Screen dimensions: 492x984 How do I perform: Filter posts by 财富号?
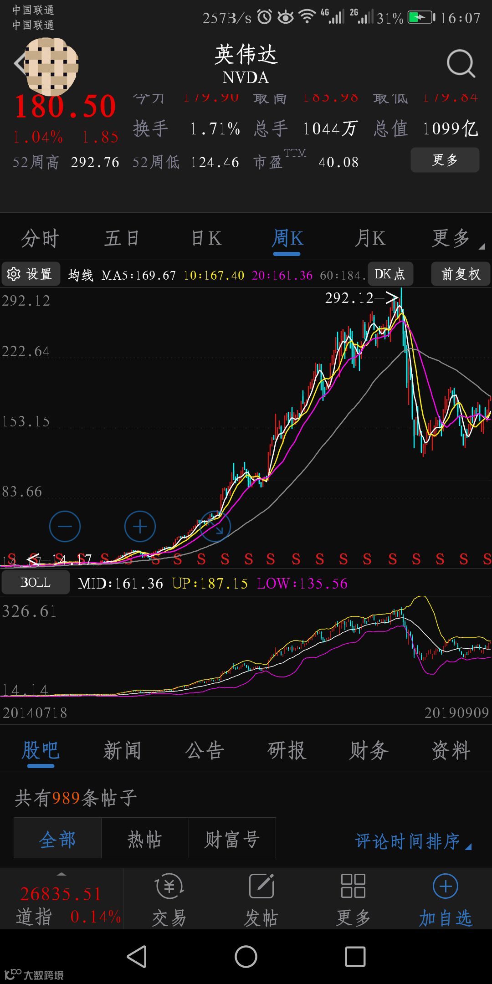coord(232,838)
